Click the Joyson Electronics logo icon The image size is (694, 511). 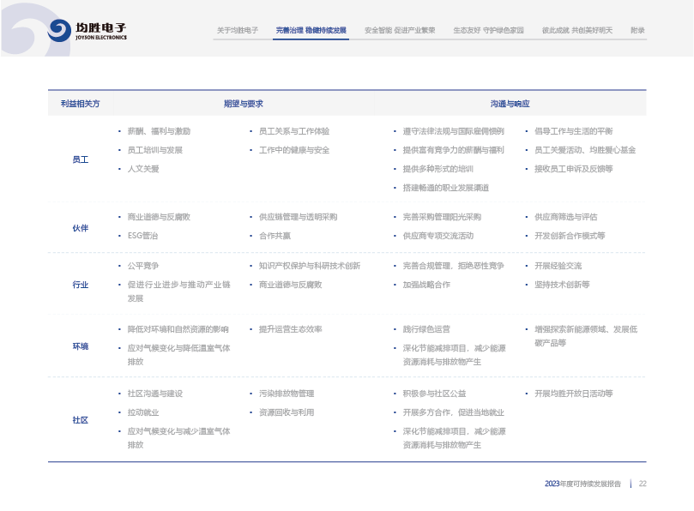point(59,31)
